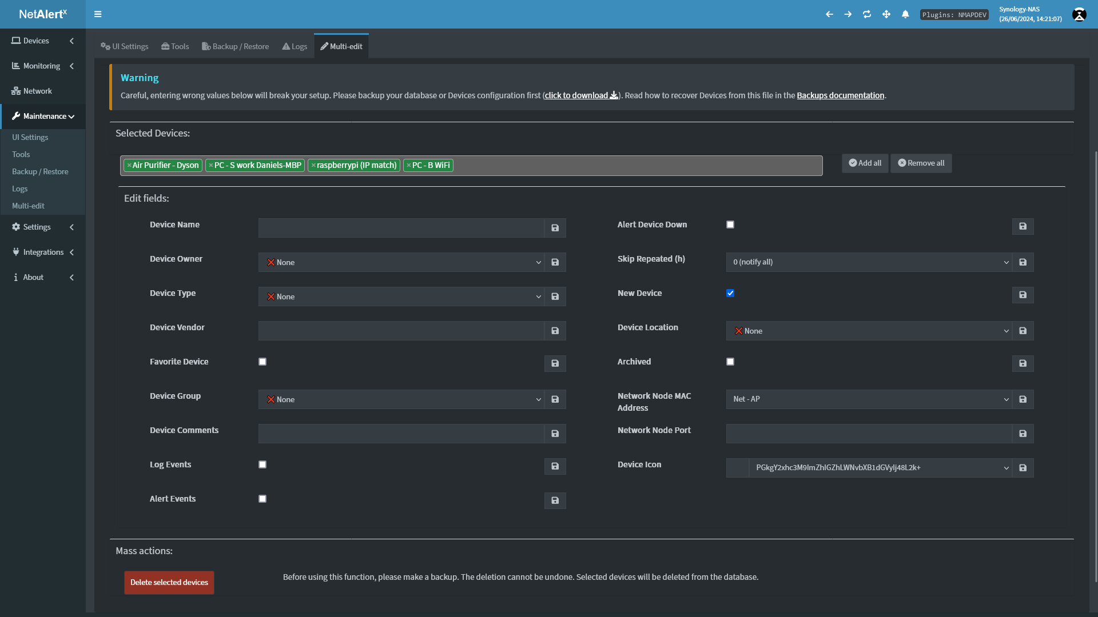
Task: Save the Device Vendor field
Action: [555, 331]
